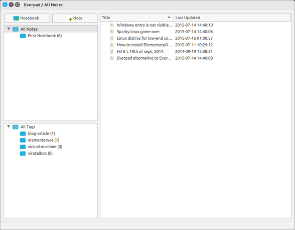
Task: Click date 2015-07-16 01:00:57
Action: click(x=194, y=38)
